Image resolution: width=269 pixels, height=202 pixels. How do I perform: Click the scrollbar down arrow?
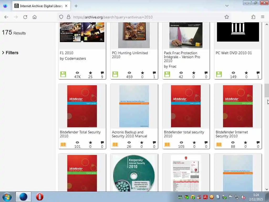[x=267, y=189]
